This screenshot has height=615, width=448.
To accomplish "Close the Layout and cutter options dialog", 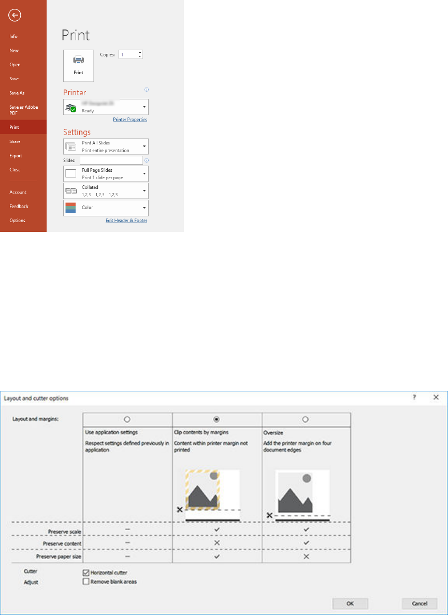I will (436, 398).
